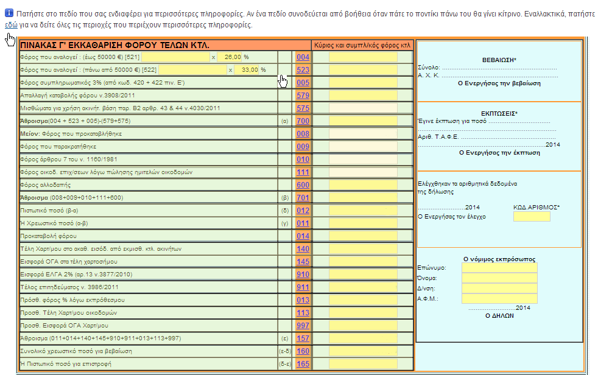This screenshot has width=598, height=375.
Task: Open code 010 link
Action: click(x=303, y=159)
